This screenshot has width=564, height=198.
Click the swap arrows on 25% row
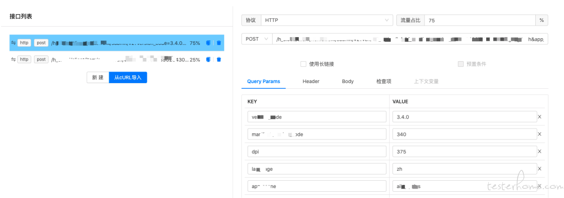coord(13,60)
